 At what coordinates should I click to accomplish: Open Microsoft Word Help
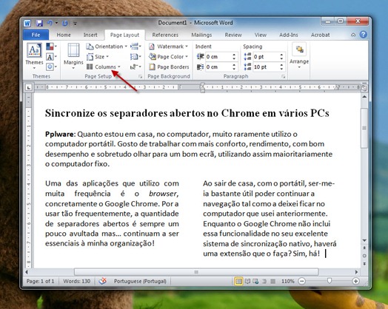point(363,35)
